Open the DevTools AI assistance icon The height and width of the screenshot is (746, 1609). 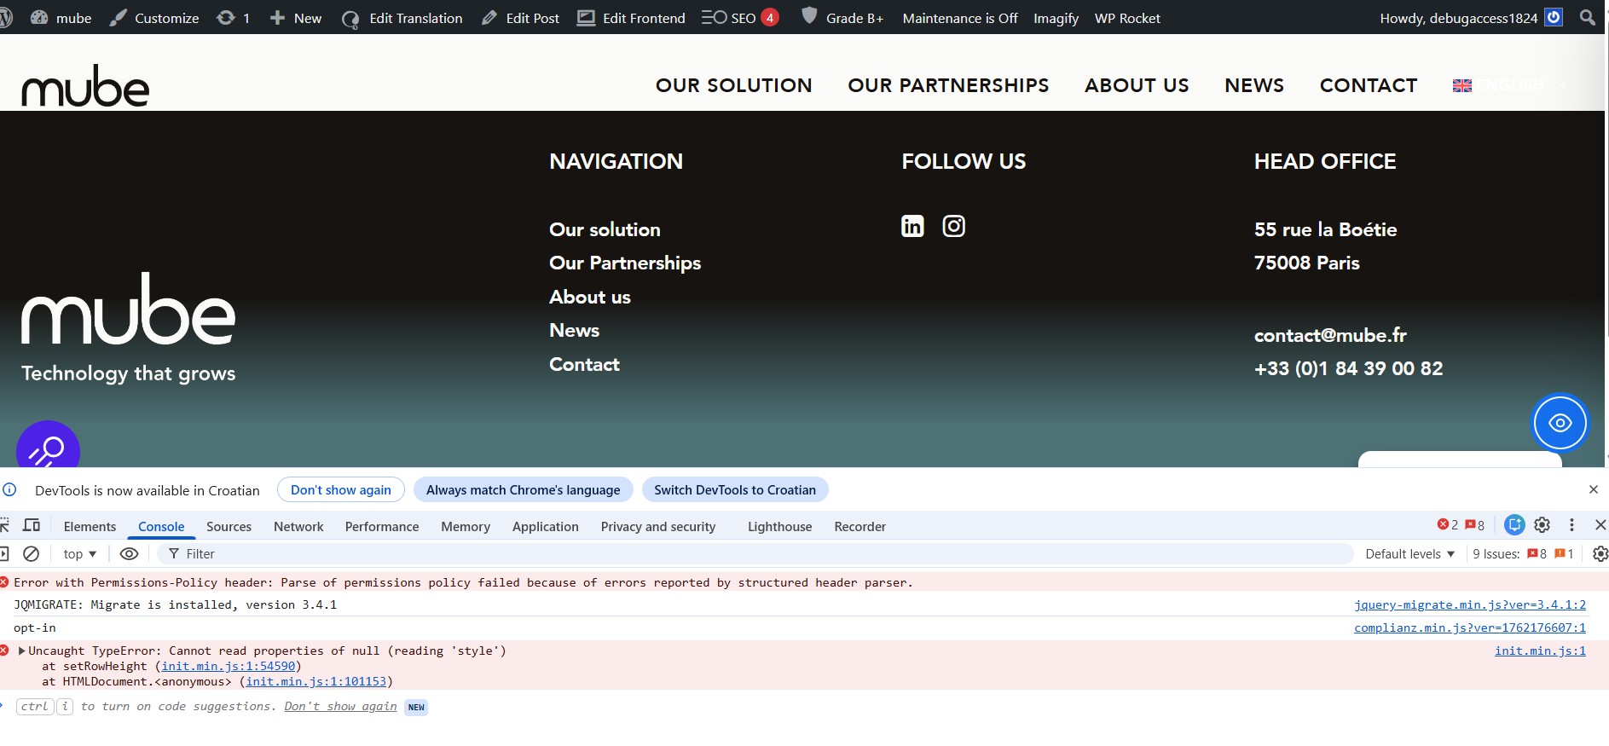coord(1514,525)
